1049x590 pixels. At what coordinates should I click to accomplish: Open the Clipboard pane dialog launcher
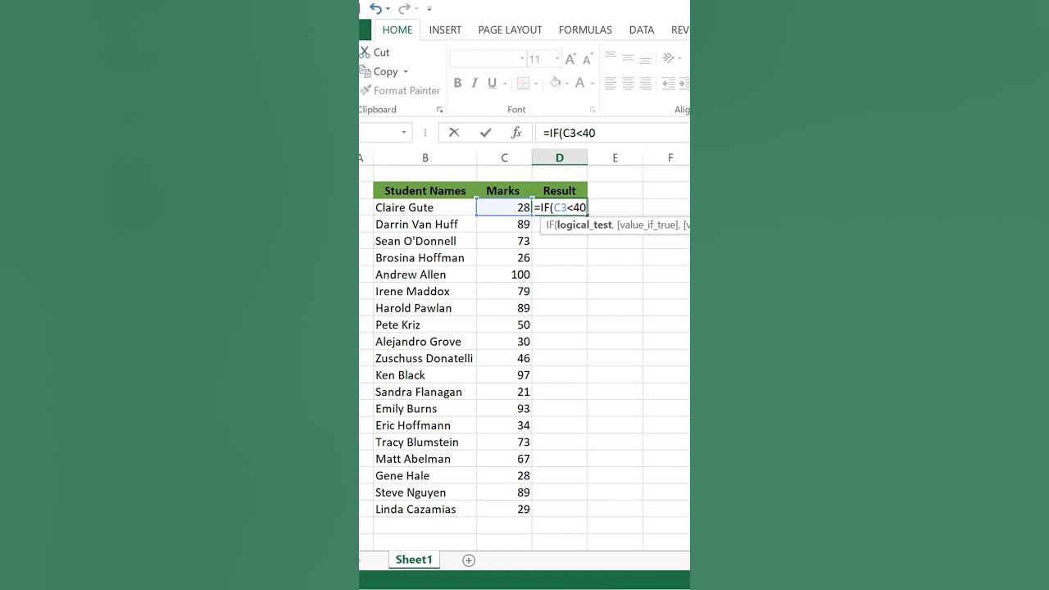coord(439,110)
